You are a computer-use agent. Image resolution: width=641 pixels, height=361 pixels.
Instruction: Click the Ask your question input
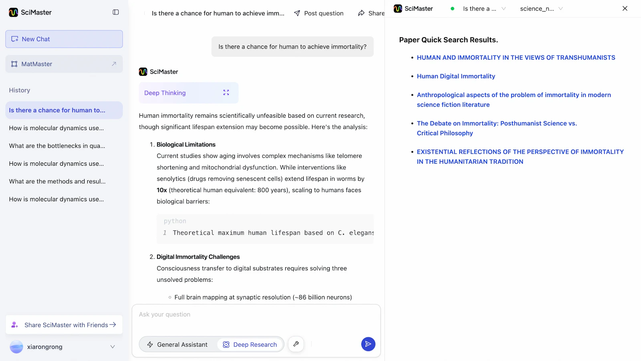[x=256, y=315]
